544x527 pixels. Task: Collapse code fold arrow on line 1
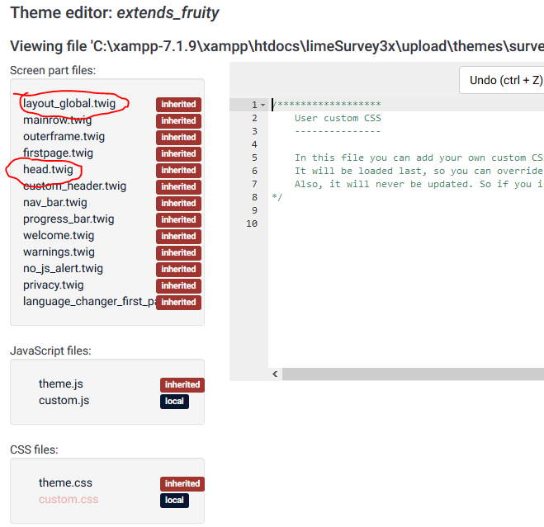[263, 105]
